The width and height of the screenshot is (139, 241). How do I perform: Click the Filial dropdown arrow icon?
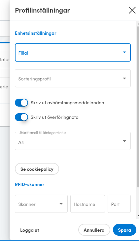tap(124, 52)
